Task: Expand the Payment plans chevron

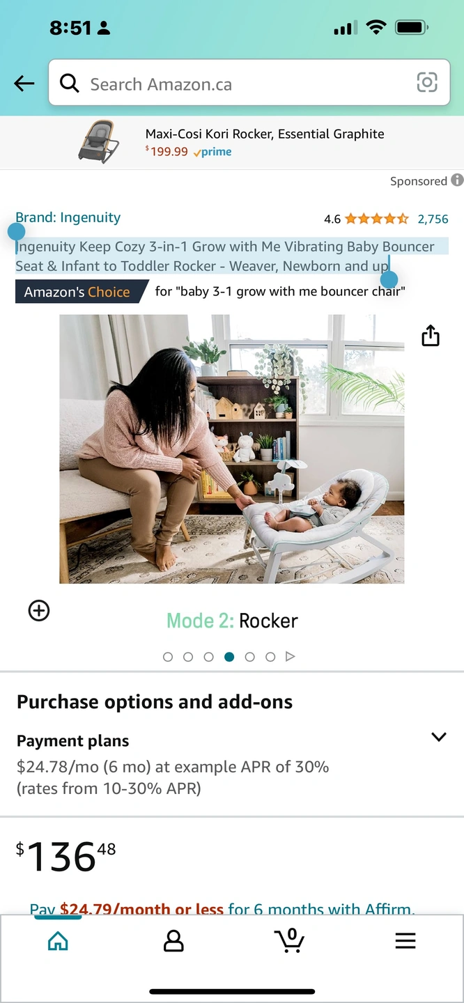Action: click(x=438, y=737)
